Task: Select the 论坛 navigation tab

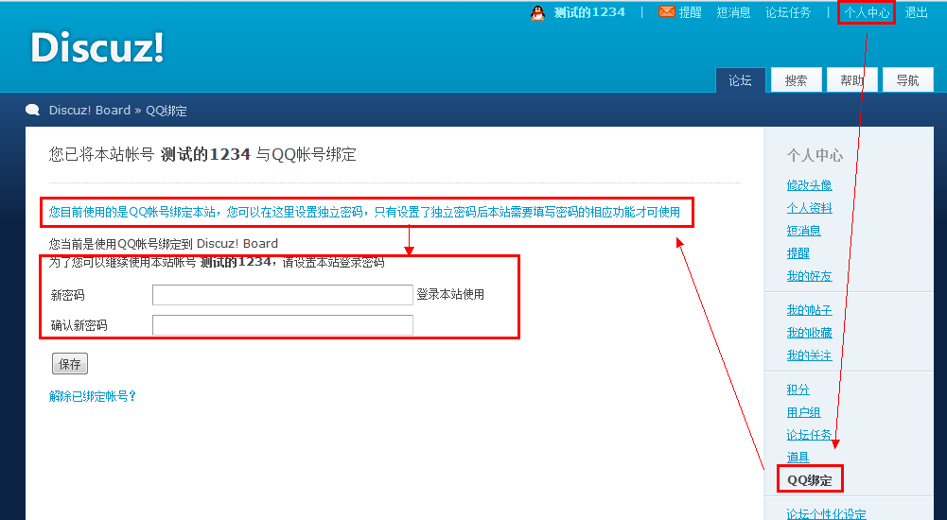Action: click(x=740, y=80)
